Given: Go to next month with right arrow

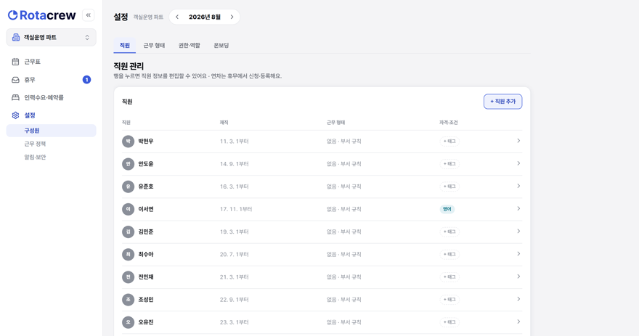Looking at the screenshot, I should [232, 17].
